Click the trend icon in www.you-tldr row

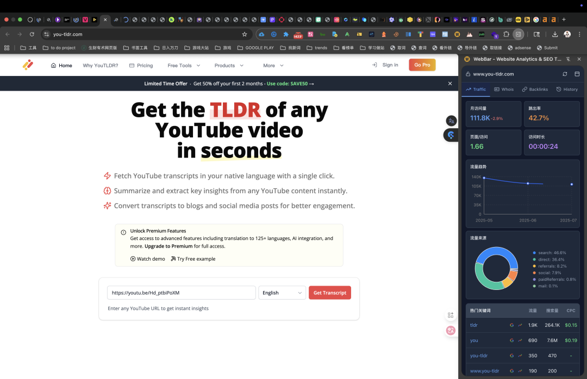(x=520, y=371)
